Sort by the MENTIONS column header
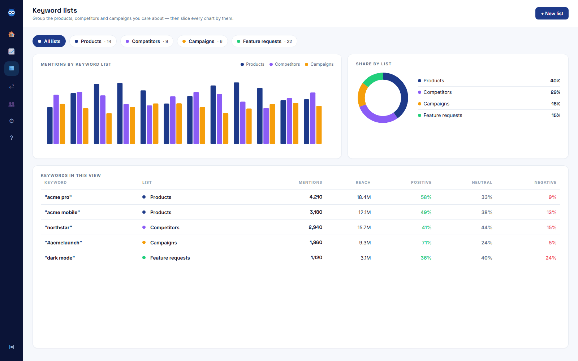 (x=310, y=182)
